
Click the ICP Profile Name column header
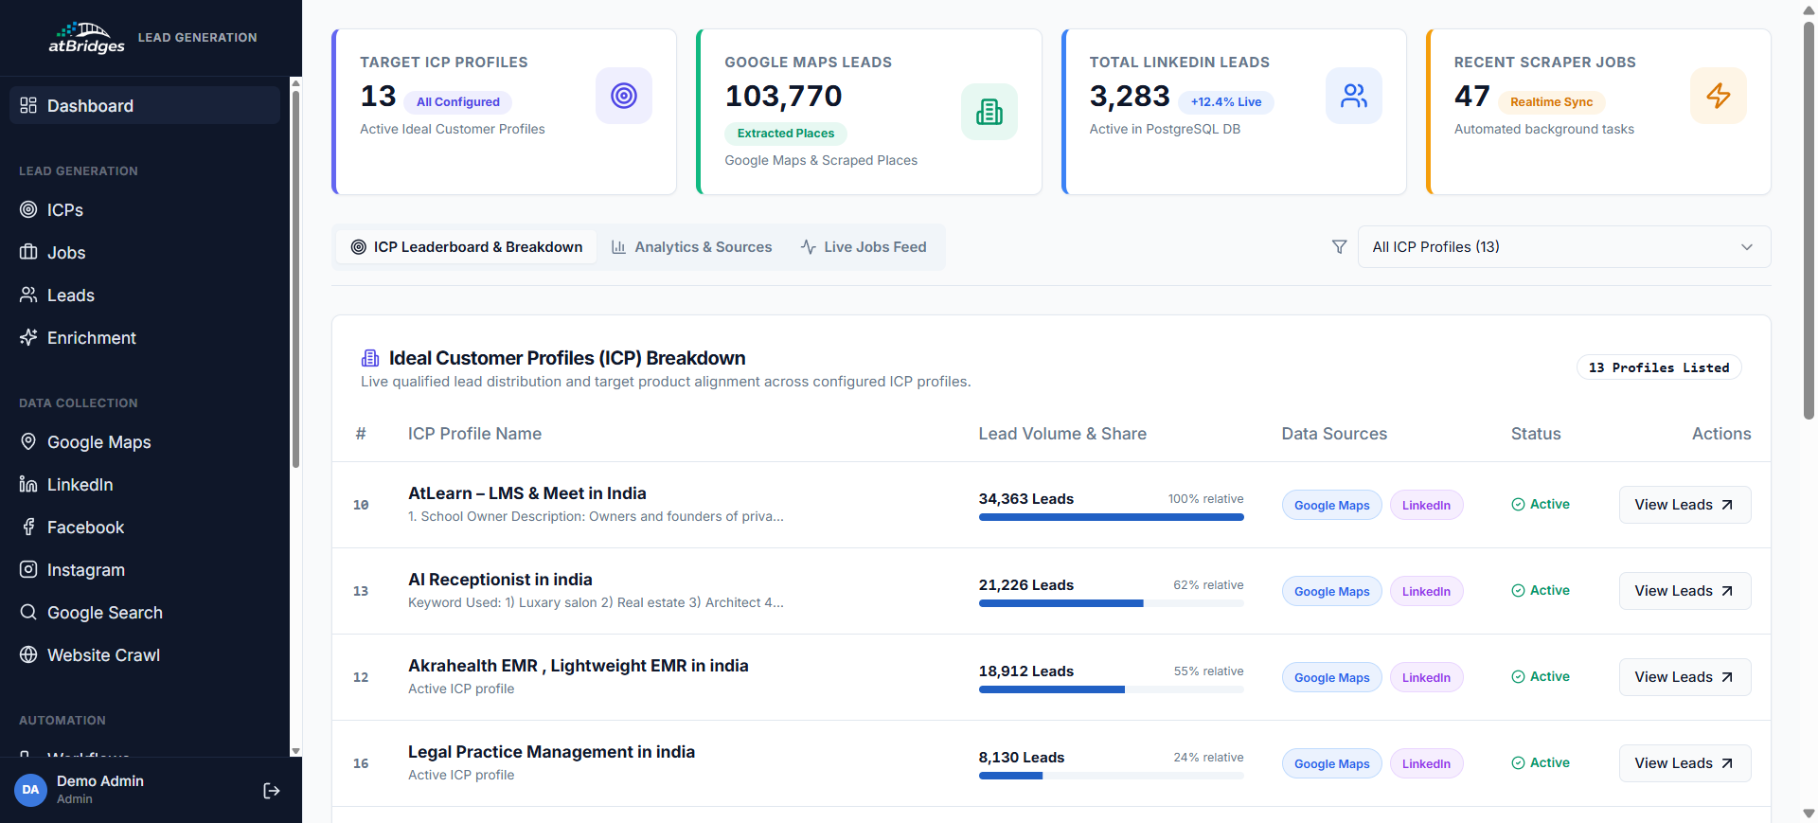coord(474,434)
